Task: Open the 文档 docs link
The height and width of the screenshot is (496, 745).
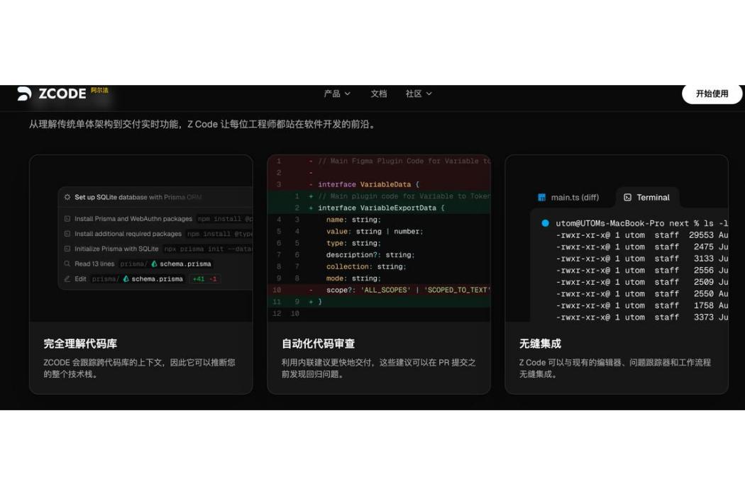Action: pos(379,94)
